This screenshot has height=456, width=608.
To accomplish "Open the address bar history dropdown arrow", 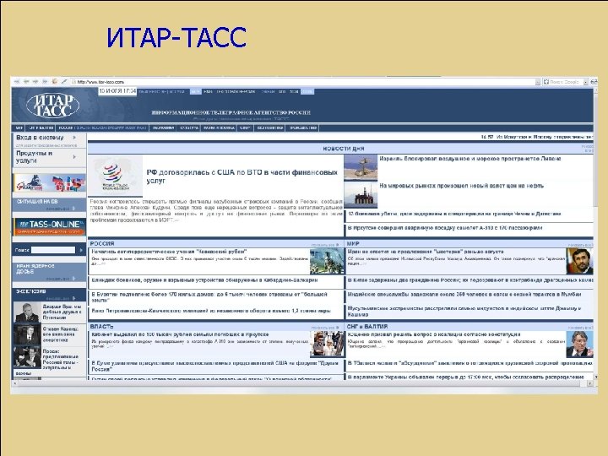I will coord(538,82).
